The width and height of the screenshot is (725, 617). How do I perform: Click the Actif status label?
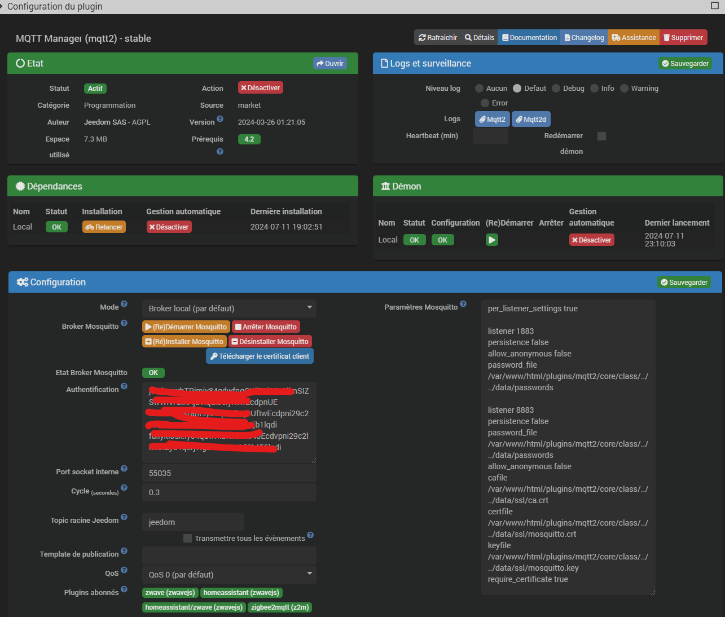[95, 89]
